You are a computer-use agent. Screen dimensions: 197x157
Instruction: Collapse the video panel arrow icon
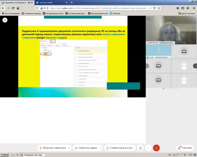coord(149,19)
